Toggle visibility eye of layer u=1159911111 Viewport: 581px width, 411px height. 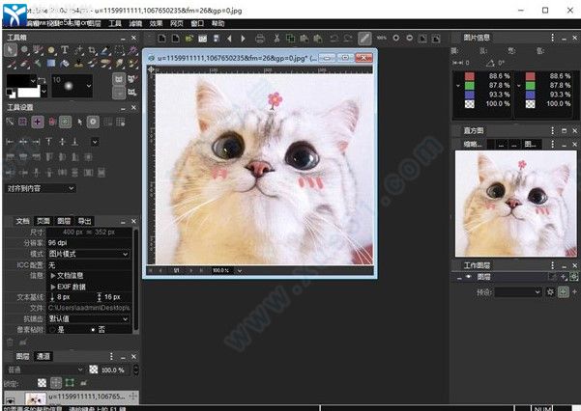(x=10, y=400)
